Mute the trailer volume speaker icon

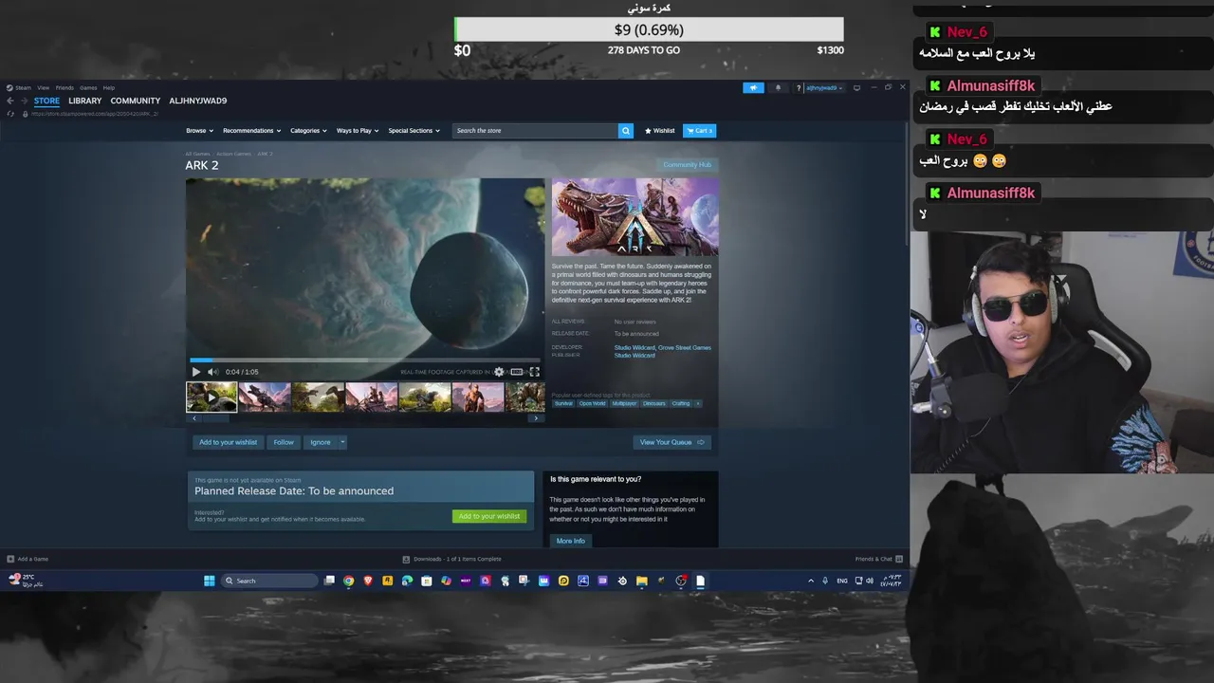pyautogui.click(x=212, y=372)
